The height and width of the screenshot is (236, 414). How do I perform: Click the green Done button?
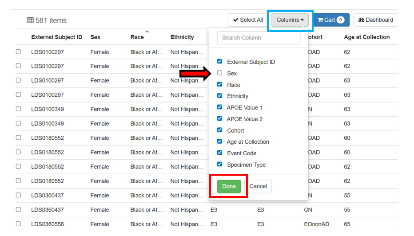pos(229,186)
